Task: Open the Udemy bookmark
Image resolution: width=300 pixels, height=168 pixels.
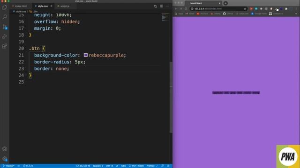Action: tap(216, 14)
